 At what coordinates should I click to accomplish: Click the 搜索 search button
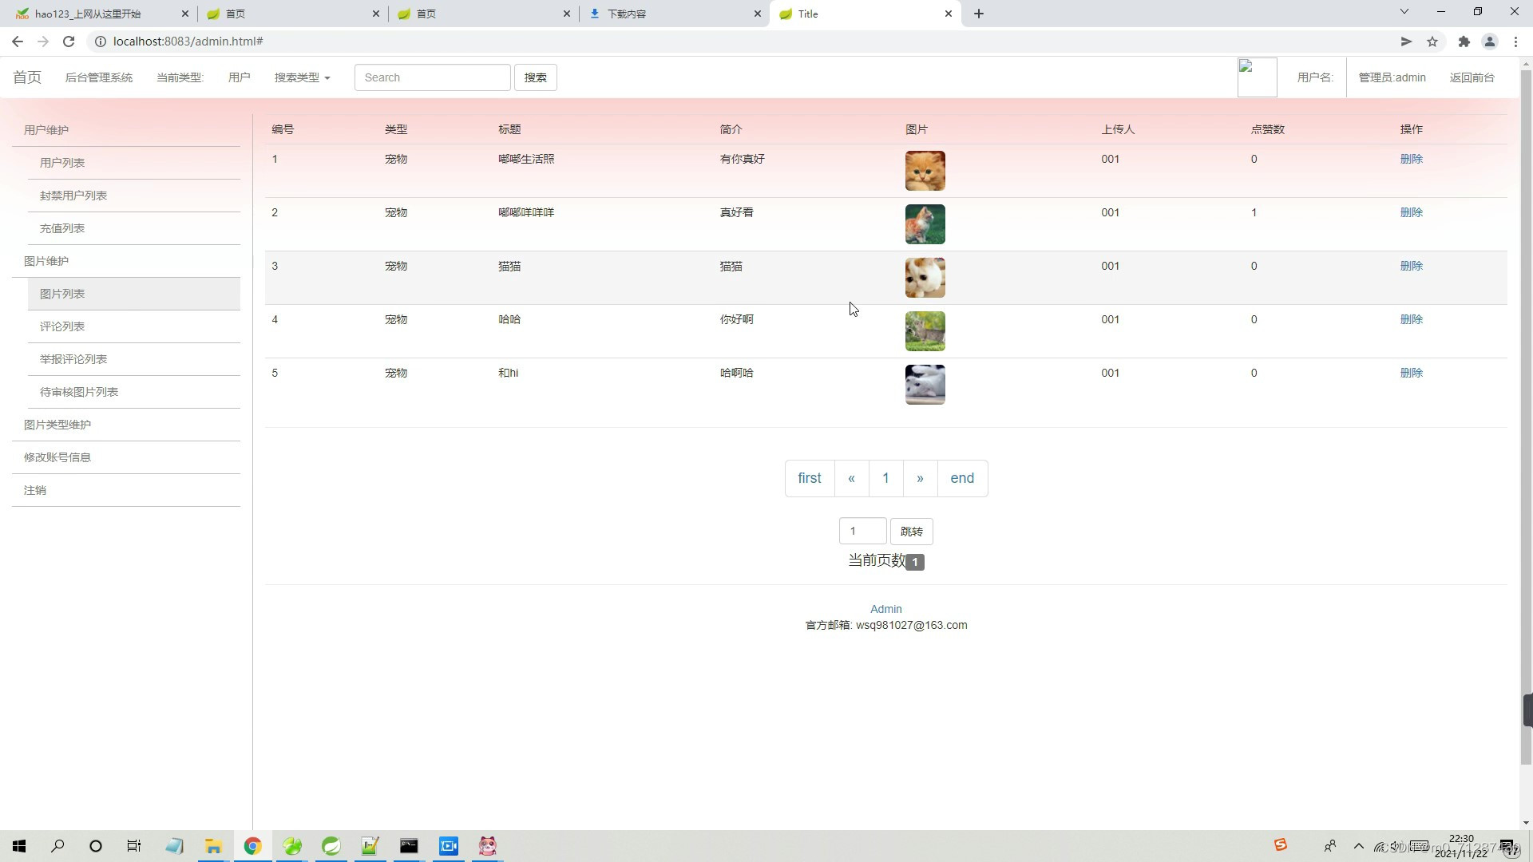coord(535,77)
